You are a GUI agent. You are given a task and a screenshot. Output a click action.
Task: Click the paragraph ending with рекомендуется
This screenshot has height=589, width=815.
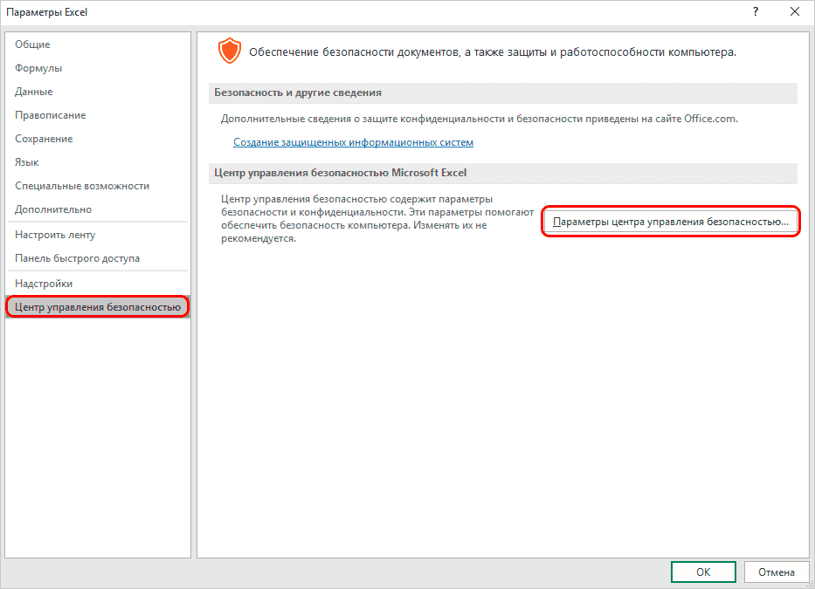[x=377, y=219]
